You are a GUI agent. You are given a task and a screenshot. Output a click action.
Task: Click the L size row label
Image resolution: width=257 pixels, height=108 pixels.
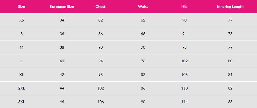pos(21,61)
